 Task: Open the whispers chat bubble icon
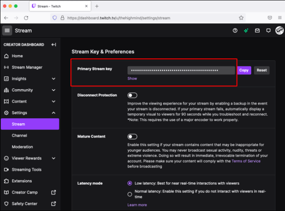pos(268,30)
